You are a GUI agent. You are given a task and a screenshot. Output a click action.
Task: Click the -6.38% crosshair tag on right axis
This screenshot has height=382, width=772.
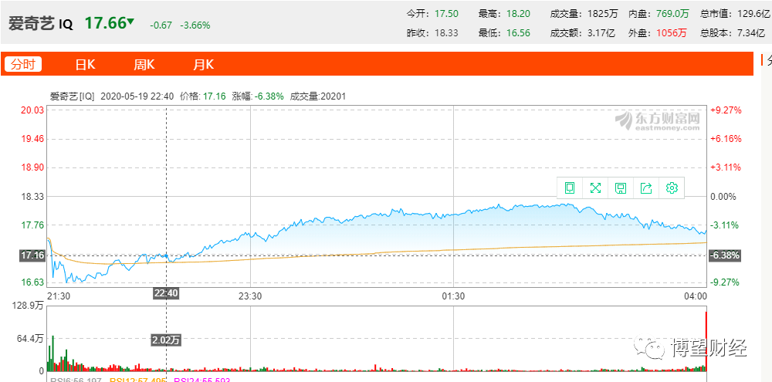click(724, 255)
